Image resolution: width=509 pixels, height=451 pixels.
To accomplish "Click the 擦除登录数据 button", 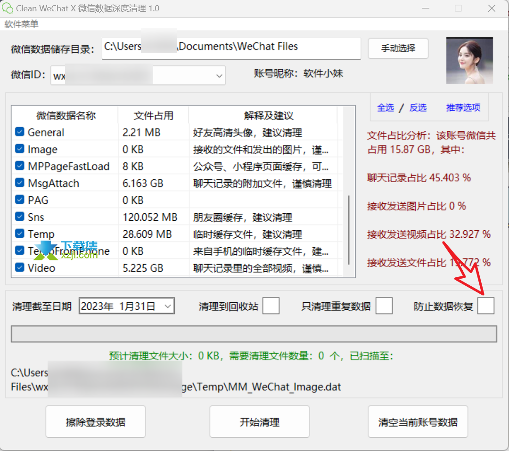I will [95, 421].
